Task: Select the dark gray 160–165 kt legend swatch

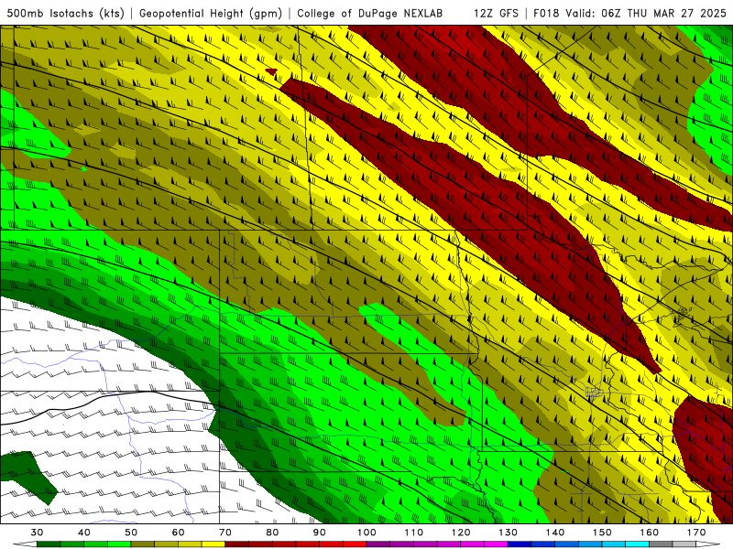Action: point(661,544)
